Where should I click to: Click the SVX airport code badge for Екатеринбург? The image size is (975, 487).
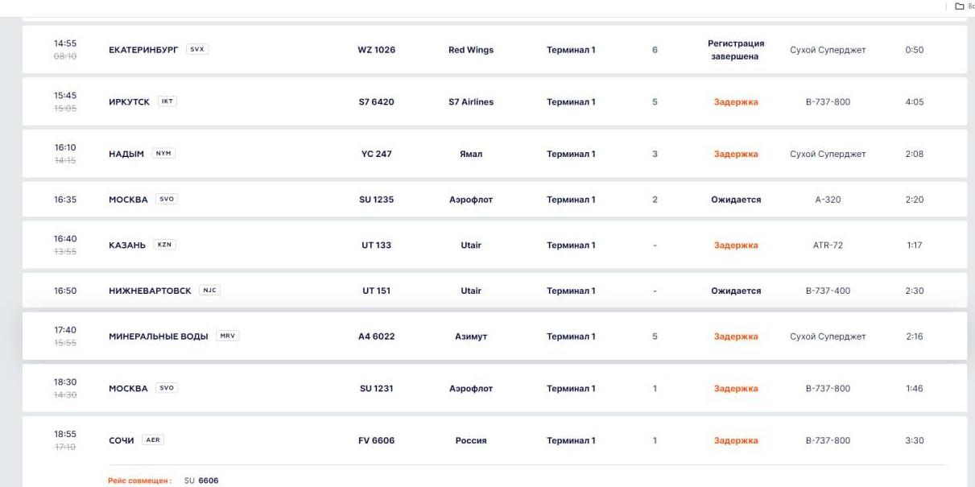[197, 49]
